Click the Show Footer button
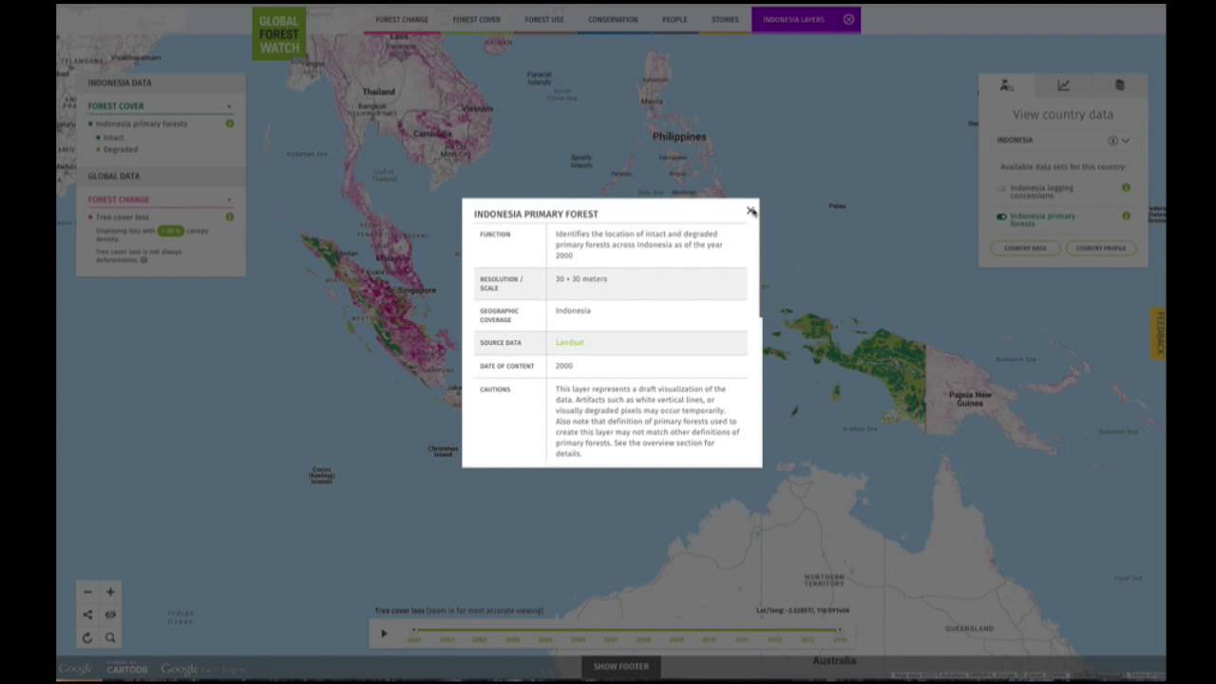Image resolution: width=1216 pixels, height=684 pixels. pyautogui.click(x=621, y=666)
